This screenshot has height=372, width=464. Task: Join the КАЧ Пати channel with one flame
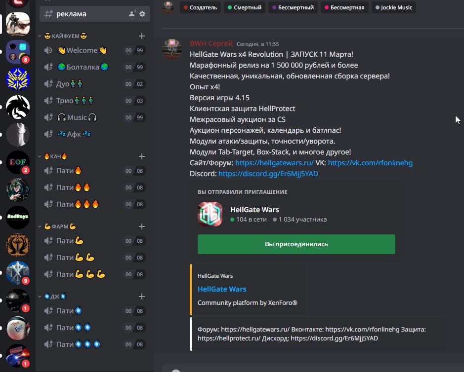click(95, 171)
